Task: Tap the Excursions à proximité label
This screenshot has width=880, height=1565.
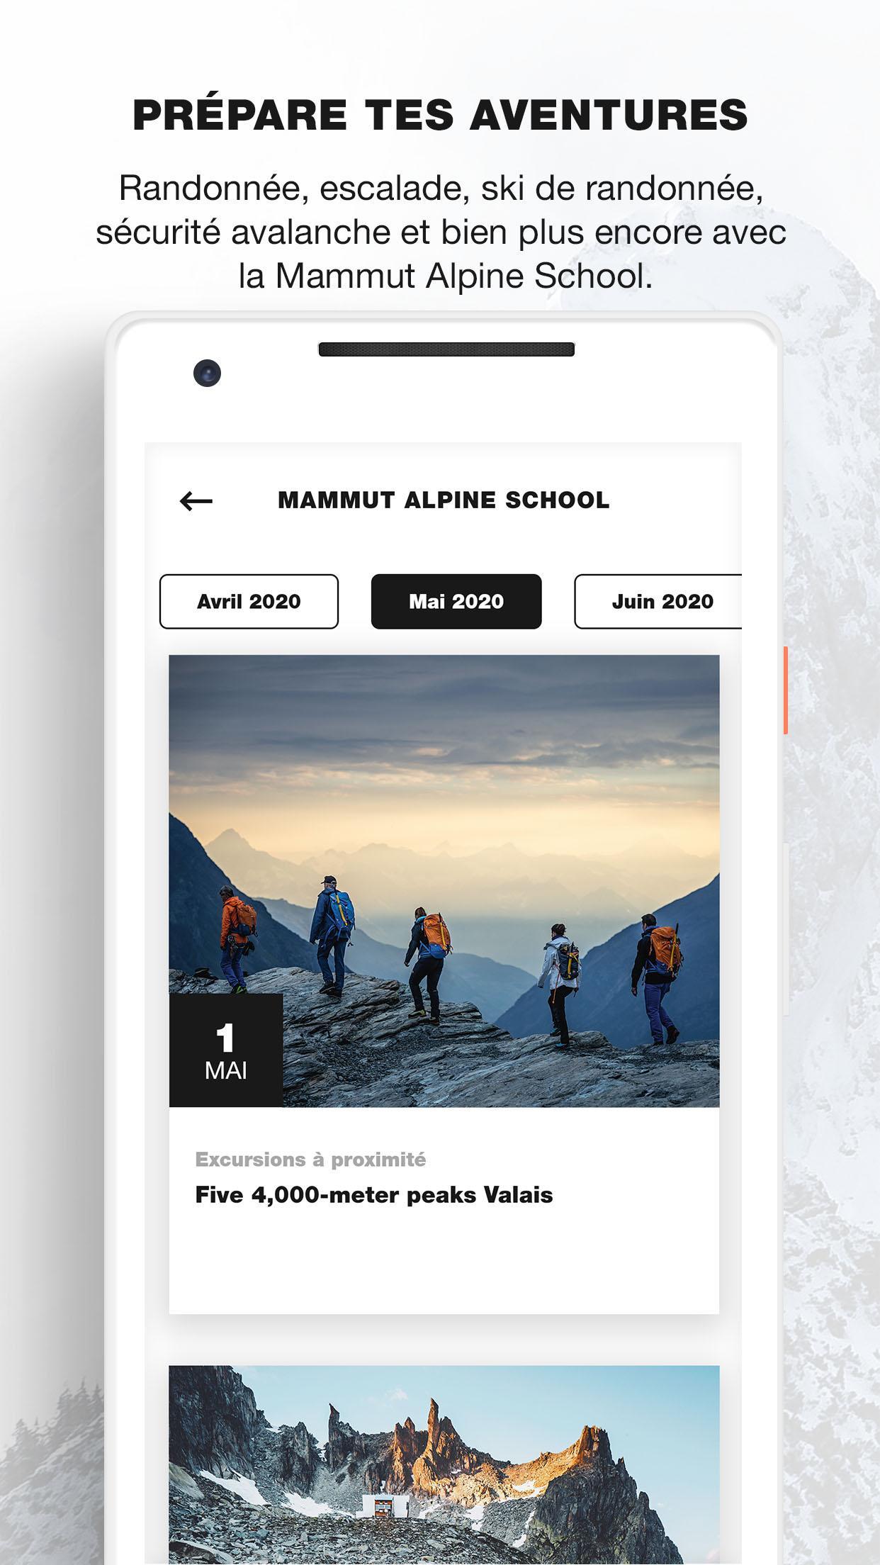Action: tap(311, 1160)
